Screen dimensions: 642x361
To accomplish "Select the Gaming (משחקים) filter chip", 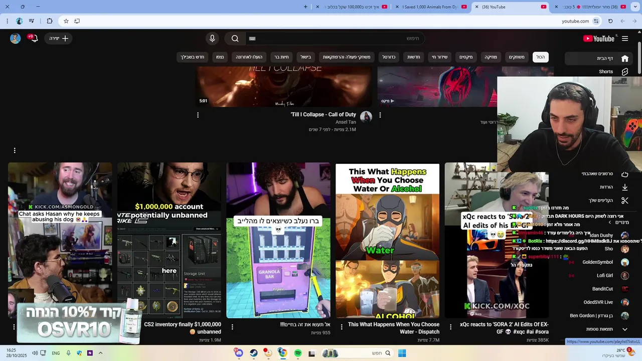I will 517,57.
